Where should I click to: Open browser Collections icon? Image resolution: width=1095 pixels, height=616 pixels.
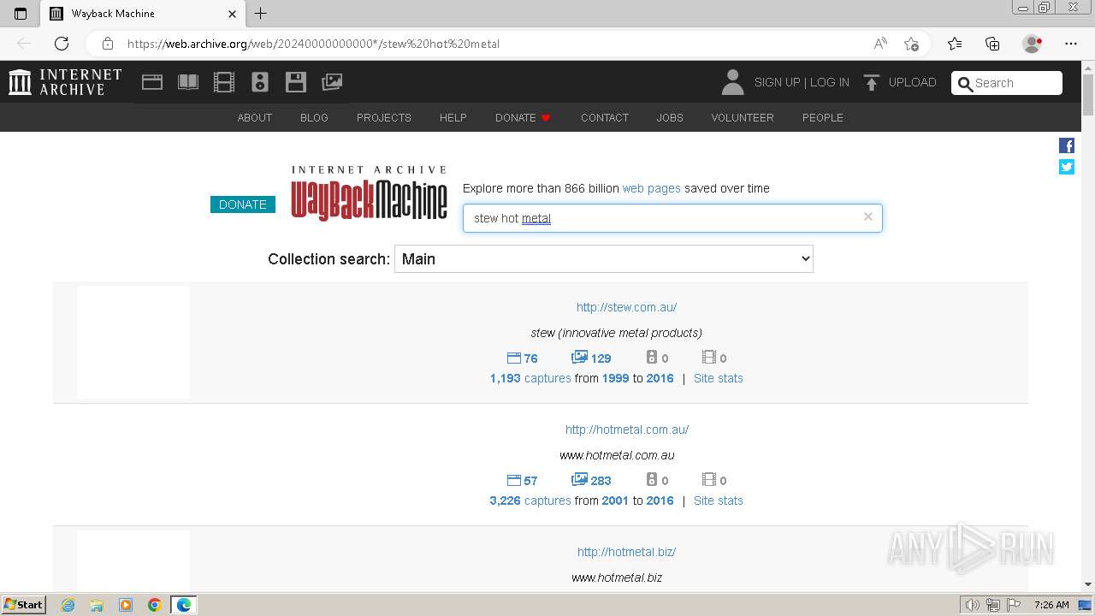pos(992,44)
